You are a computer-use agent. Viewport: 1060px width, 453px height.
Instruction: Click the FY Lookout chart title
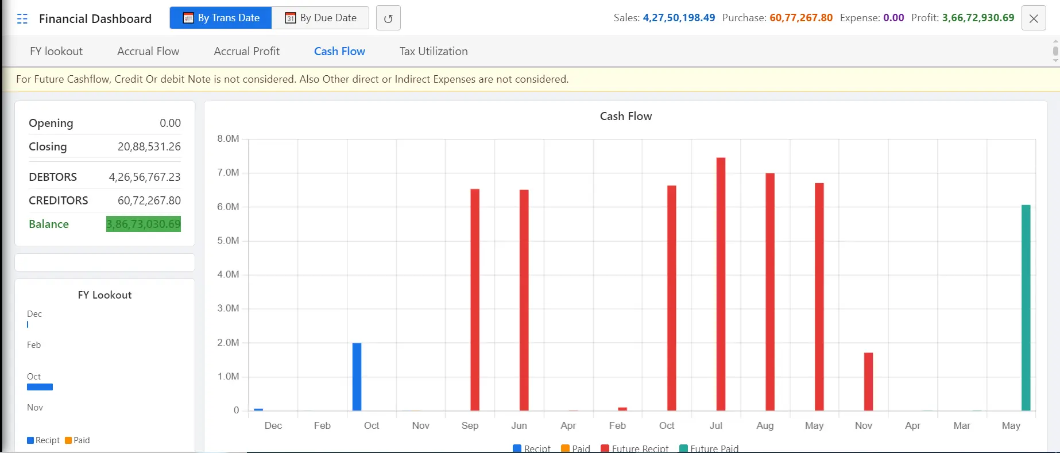pos(105,295)
